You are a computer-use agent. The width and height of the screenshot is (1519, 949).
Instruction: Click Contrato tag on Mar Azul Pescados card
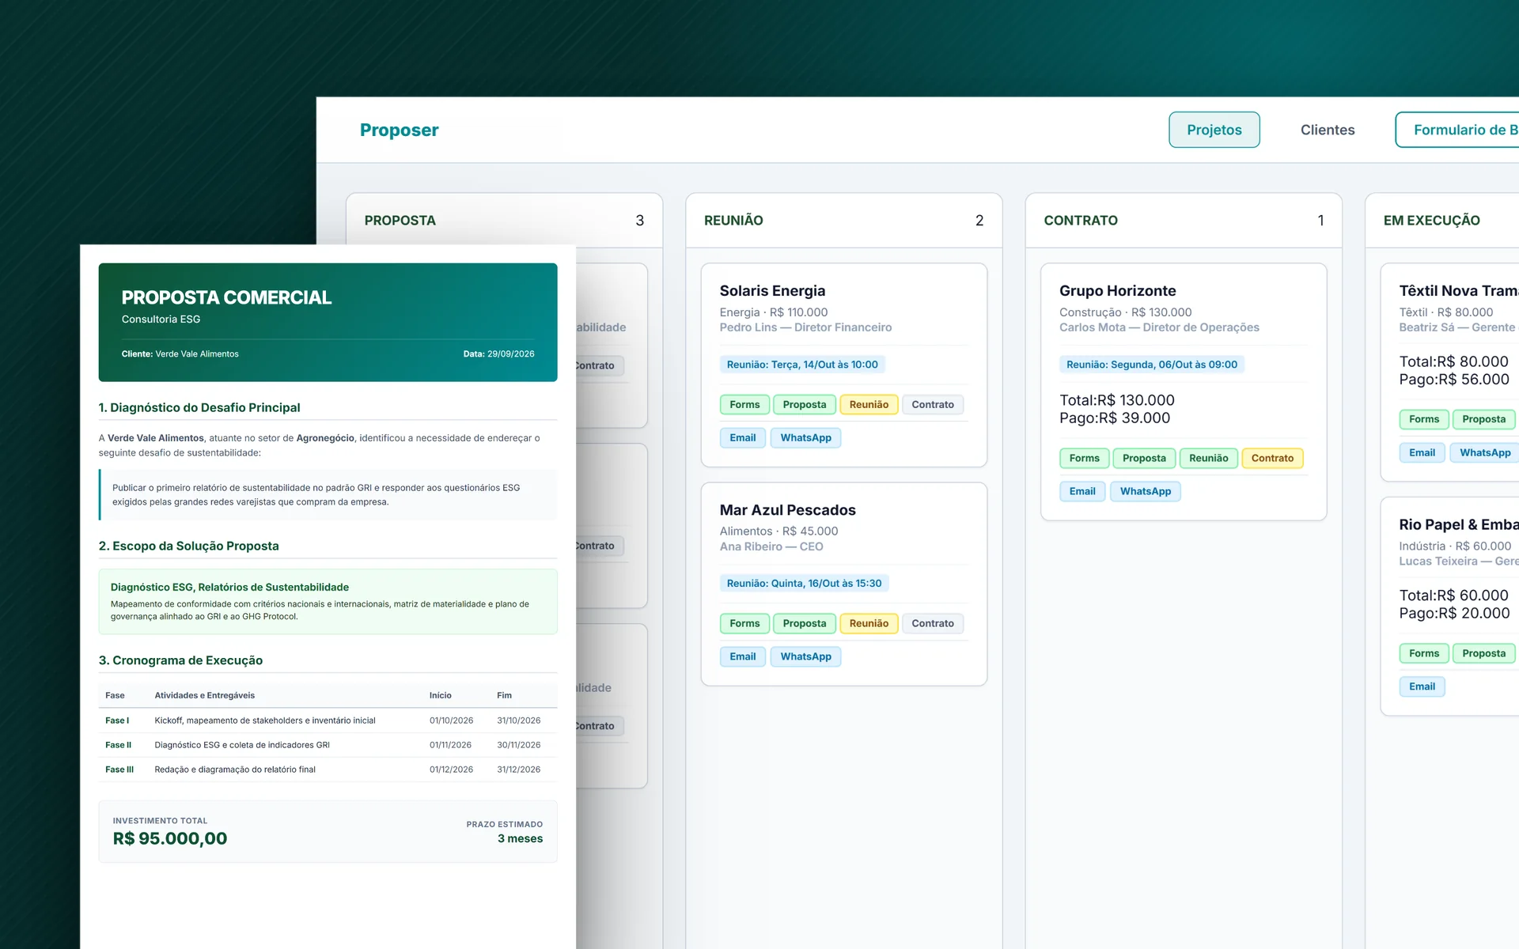(933, 623)
